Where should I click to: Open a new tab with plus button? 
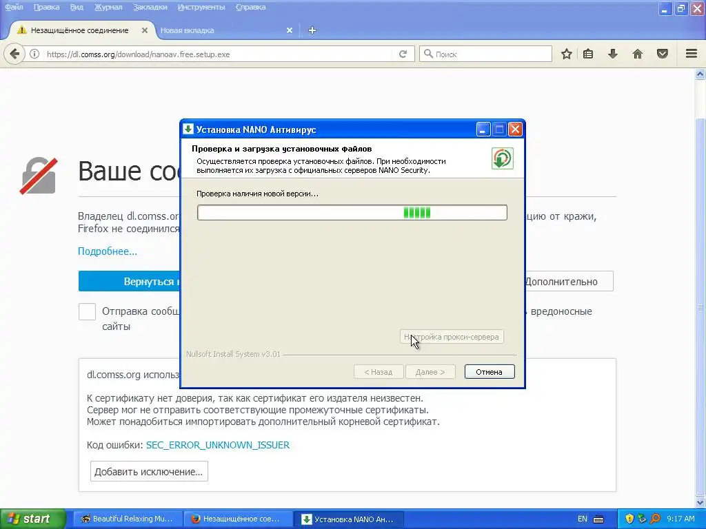pos(312,30)
